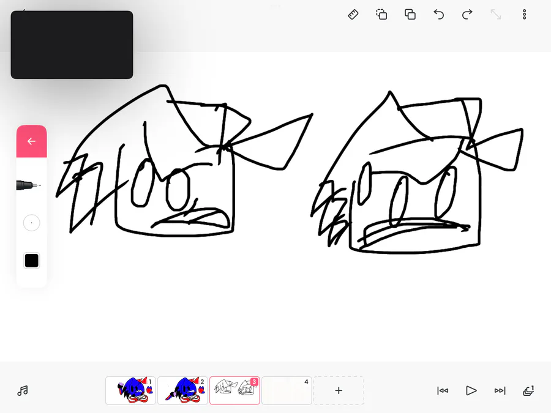Image resolution: width=551 pixels, height=413 pixels.
Task: Click the copy frame selection icon
Action: pos(381,15)
